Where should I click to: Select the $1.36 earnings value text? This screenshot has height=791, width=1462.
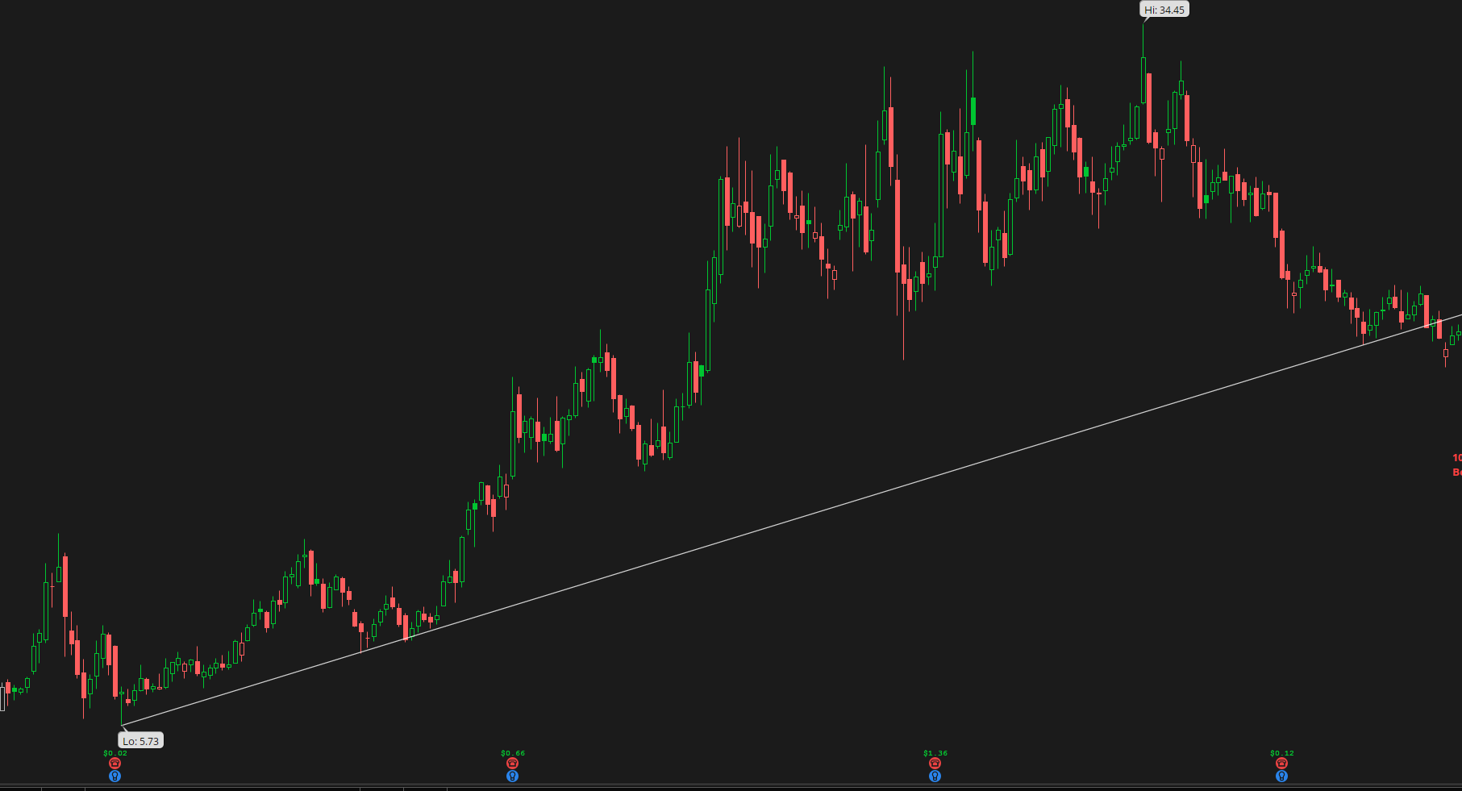pyautogui.click(x=935, y=753)
